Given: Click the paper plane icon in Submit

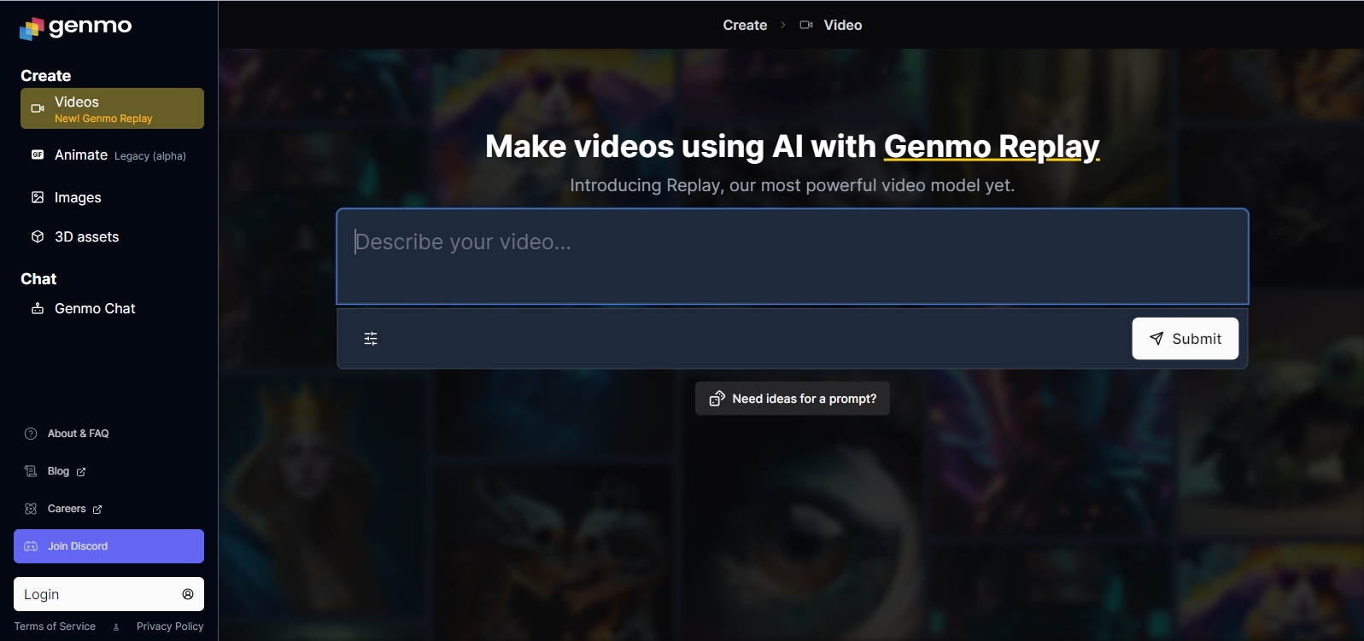Looking at the screenshot, I should [x=1156, y=339].
